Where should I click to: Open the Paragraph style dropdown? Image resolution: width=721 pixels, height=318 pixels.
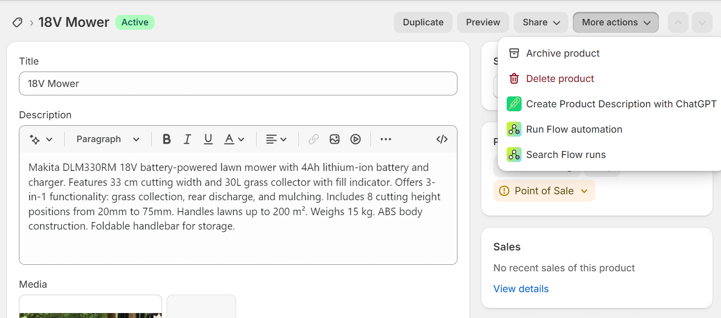point(107,139)
